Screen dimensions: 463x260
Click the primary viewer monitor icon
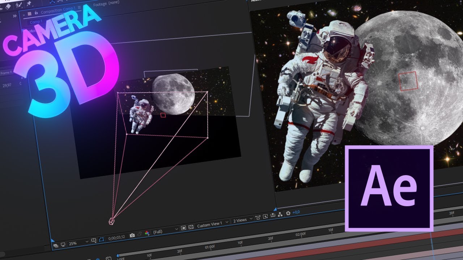tap(63, 244)
